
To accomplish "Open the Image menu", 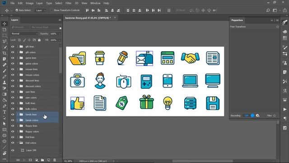I will click(x=29, y=3).
